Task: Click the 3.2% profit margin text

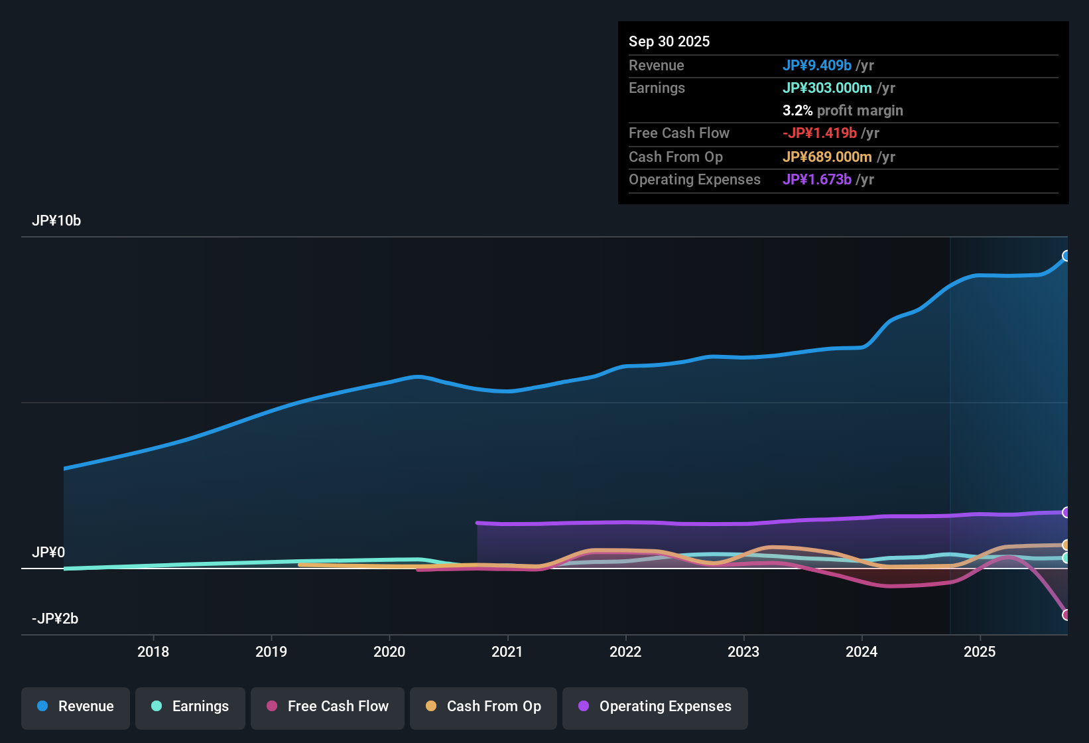Action: (842, 110)
